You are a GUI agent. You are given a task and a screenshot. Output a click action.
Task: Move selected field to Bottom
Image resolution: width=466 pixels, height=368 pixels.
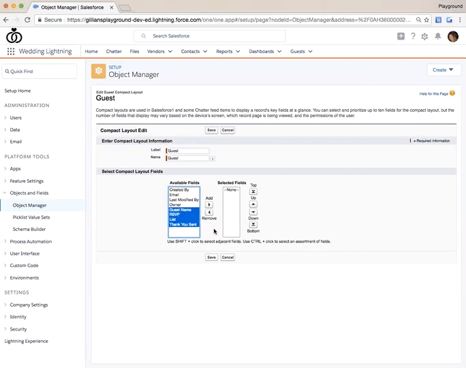pyautogui.click(x=253, y=224)
